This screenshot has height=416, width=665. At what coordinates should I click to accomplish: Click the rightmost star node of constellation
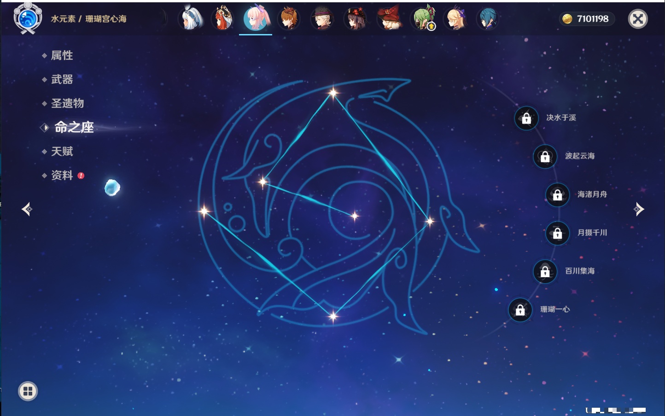[x=430, y=222]
